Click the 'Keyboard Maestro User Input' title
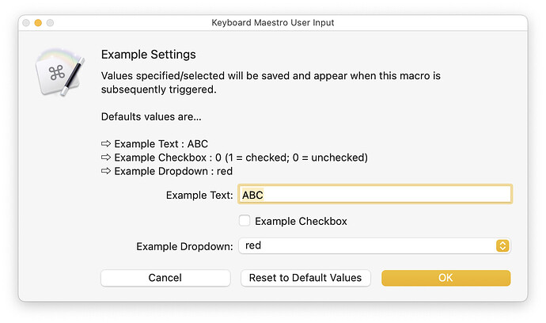 click(x=273, y=23)
